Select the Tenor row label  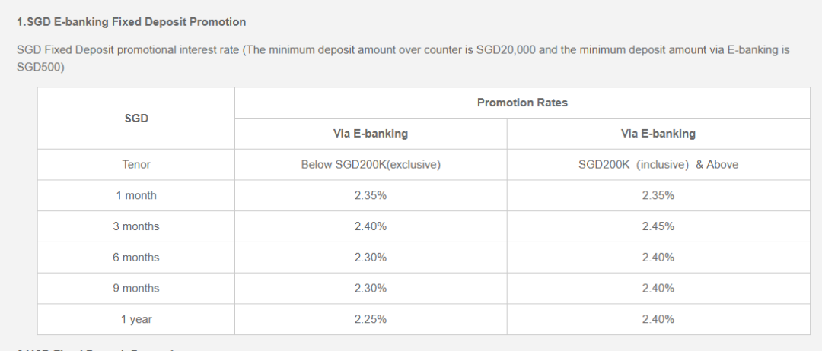click(x=136, y=165)
